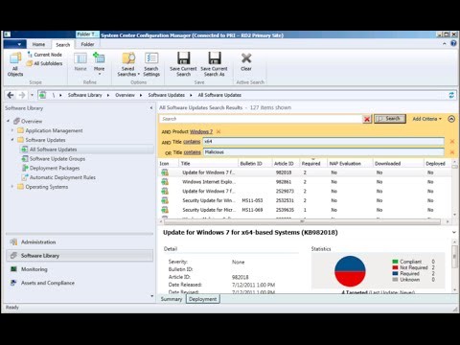Open the application menu dropdown
This screenshot has width=460, height=345.
[x=14, y=44]
